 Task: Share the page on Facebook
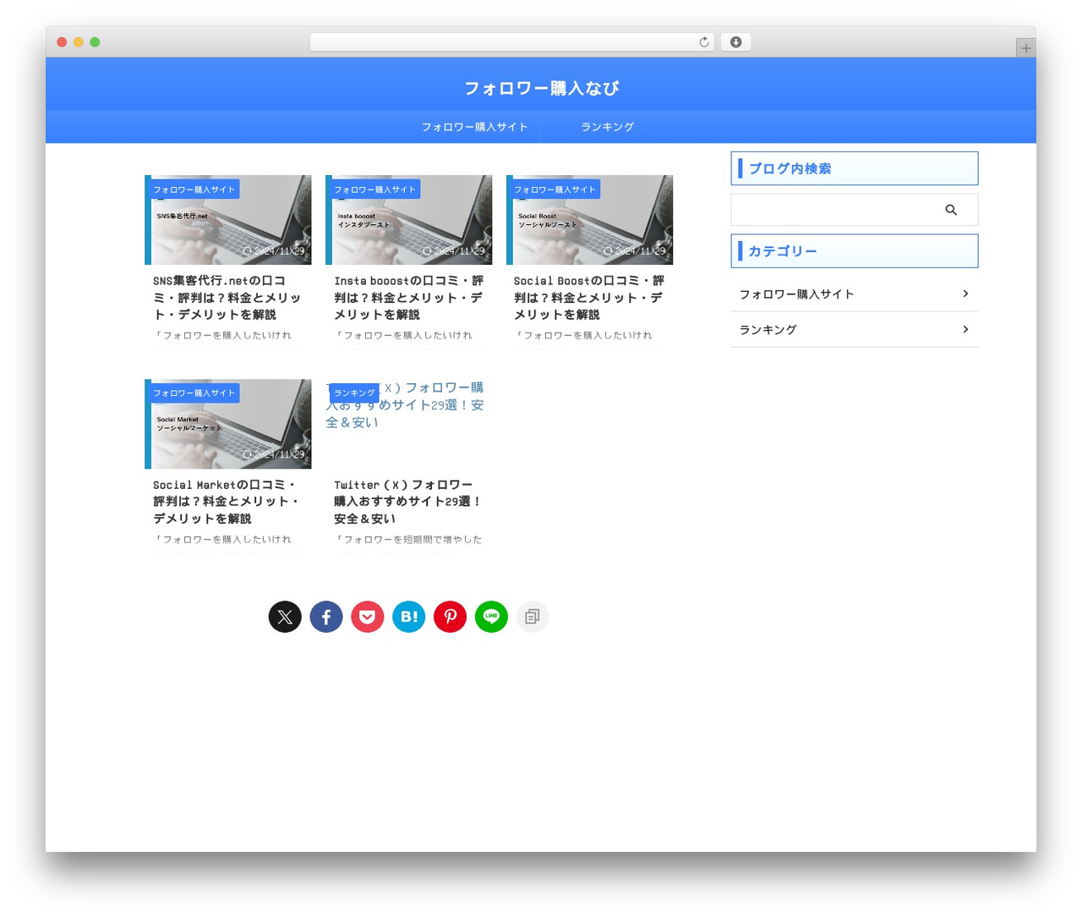[326, 617]
